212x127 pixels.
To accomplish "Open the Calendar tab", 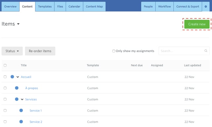I will 74,7.
